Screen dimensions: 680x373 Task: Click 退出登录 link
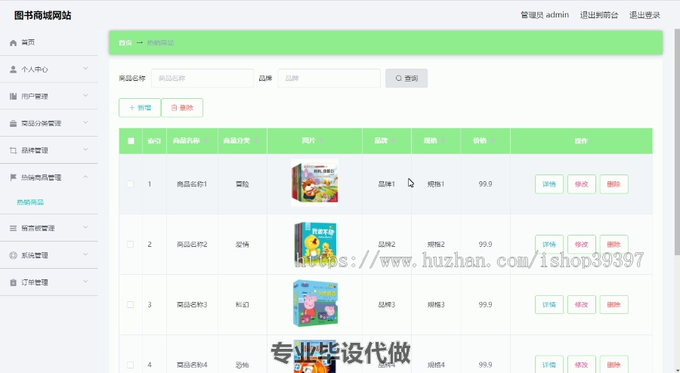pos(645,15)
